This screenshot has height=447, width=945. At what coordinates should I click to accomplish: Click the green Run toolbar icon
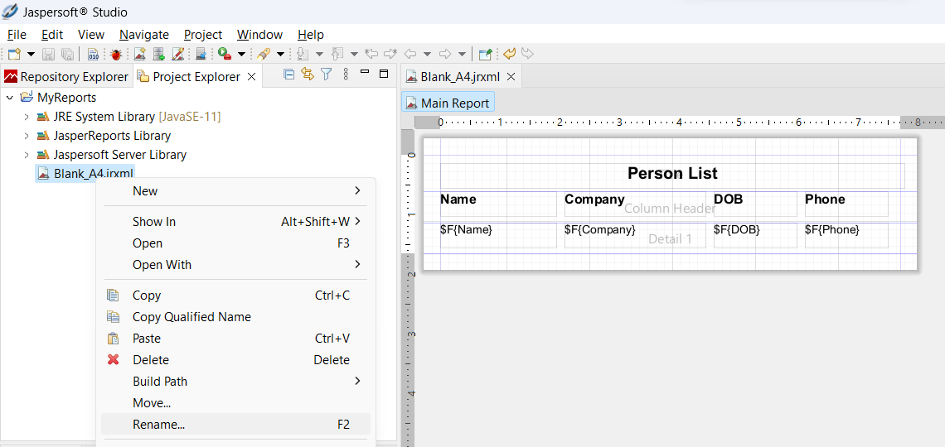tap(224, 54)
